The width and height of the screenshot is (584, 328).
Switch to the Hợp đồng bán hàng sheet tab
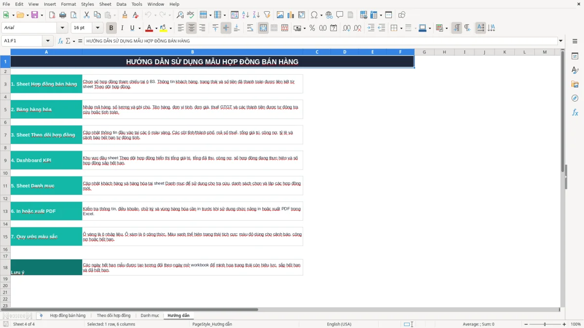(68, 315)
